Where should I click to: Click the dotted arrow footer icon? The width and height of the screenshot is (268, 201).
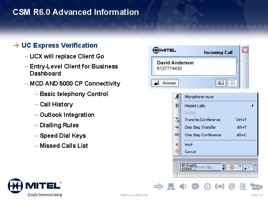click(x=159, y=186)
